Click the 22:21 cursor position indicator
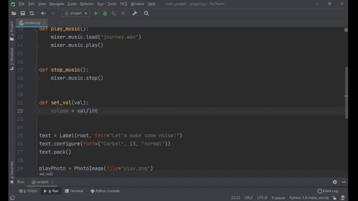Screen dimensions: 358x201 (235, 198)
